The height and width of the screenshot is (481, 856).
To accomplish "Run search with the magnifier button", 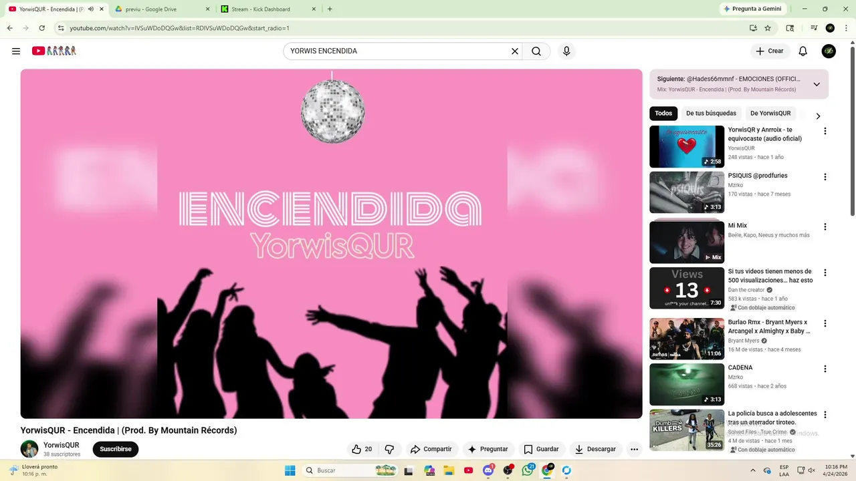I will tap(536, 51).
